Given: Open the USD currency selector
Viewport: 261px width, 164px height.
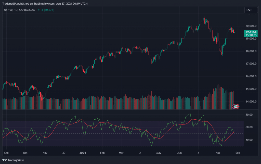Looking at the screenshot, I should (x=249, y=10).
